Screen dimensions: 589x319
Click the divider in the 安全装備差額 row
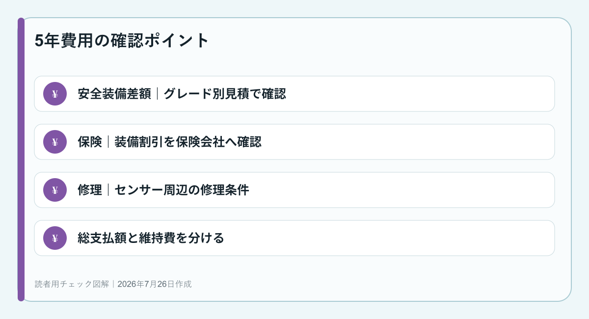[157, 94]
